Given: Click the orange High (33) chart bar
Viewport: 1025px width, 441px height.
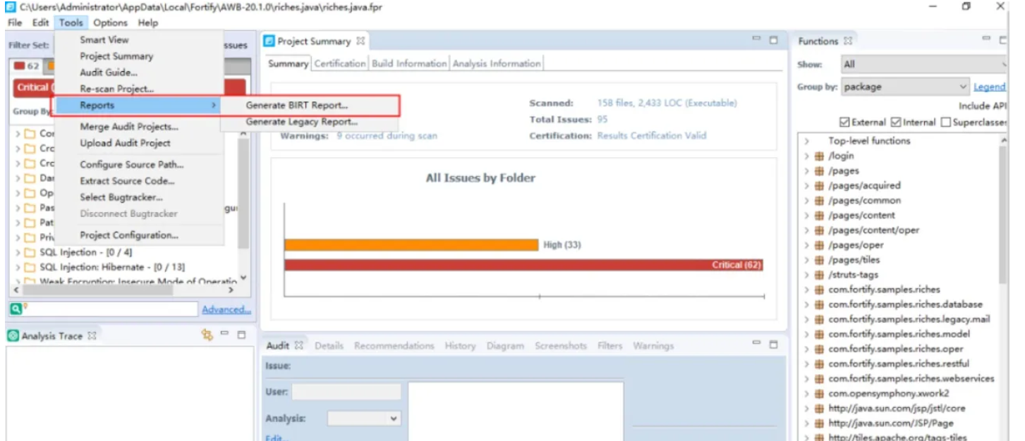Looking at the screenshot, I should 411,244.
